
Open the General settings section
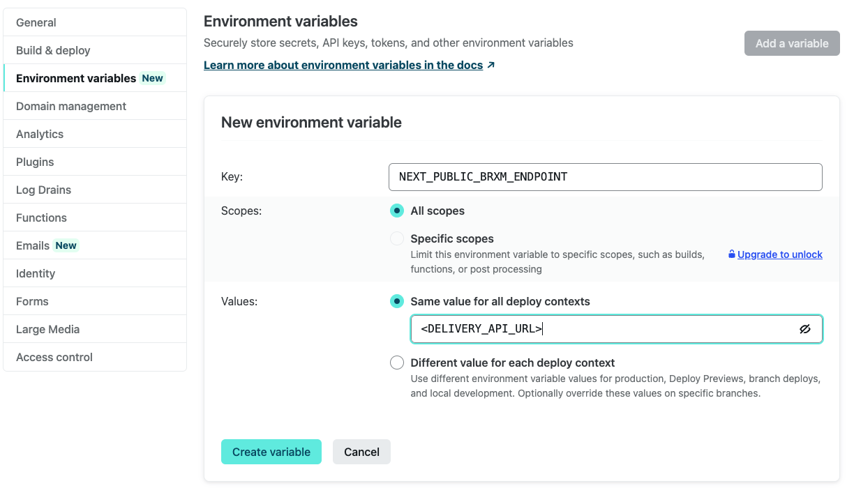click(x=36, y=22)
